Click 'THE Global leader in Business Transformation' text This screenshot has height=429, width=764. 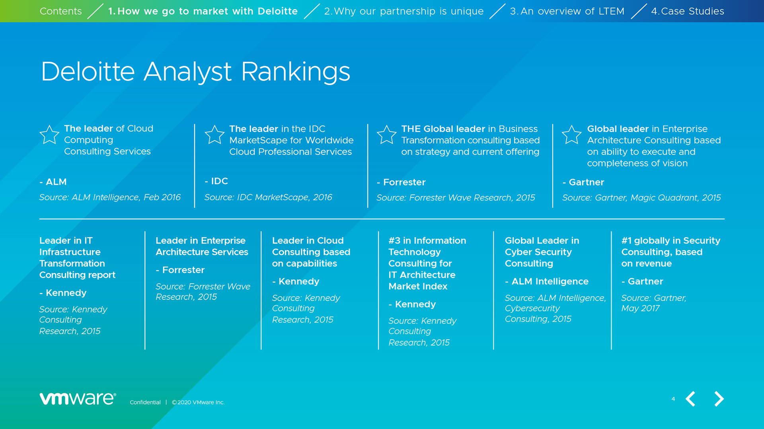[470, 140]
